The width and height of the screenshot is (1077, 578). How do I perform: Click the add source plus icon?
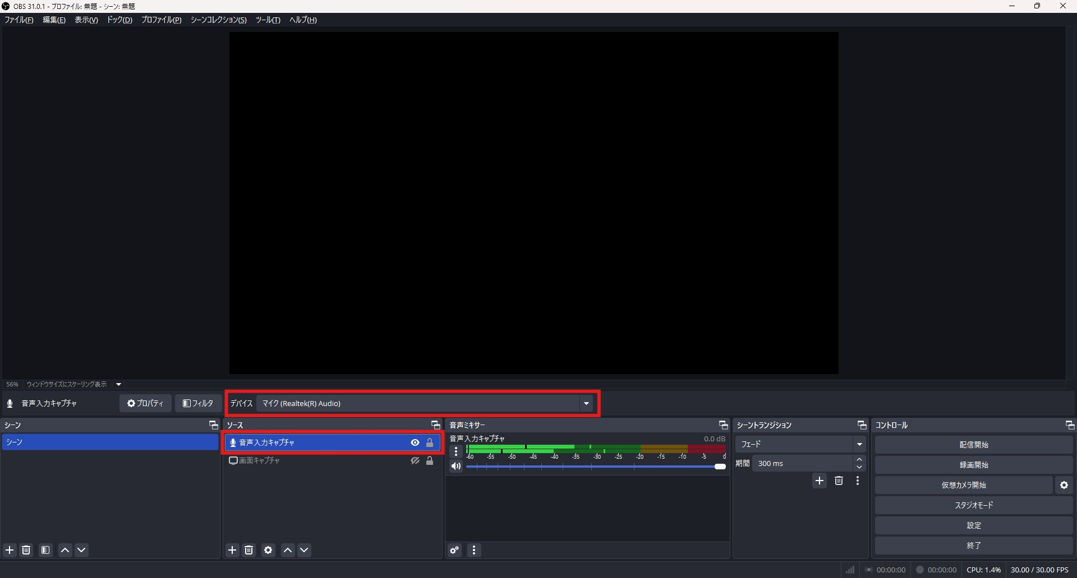tap(232, 550)
